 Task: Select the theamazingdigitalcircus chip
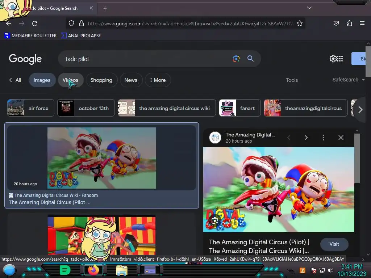coord(306,108)
